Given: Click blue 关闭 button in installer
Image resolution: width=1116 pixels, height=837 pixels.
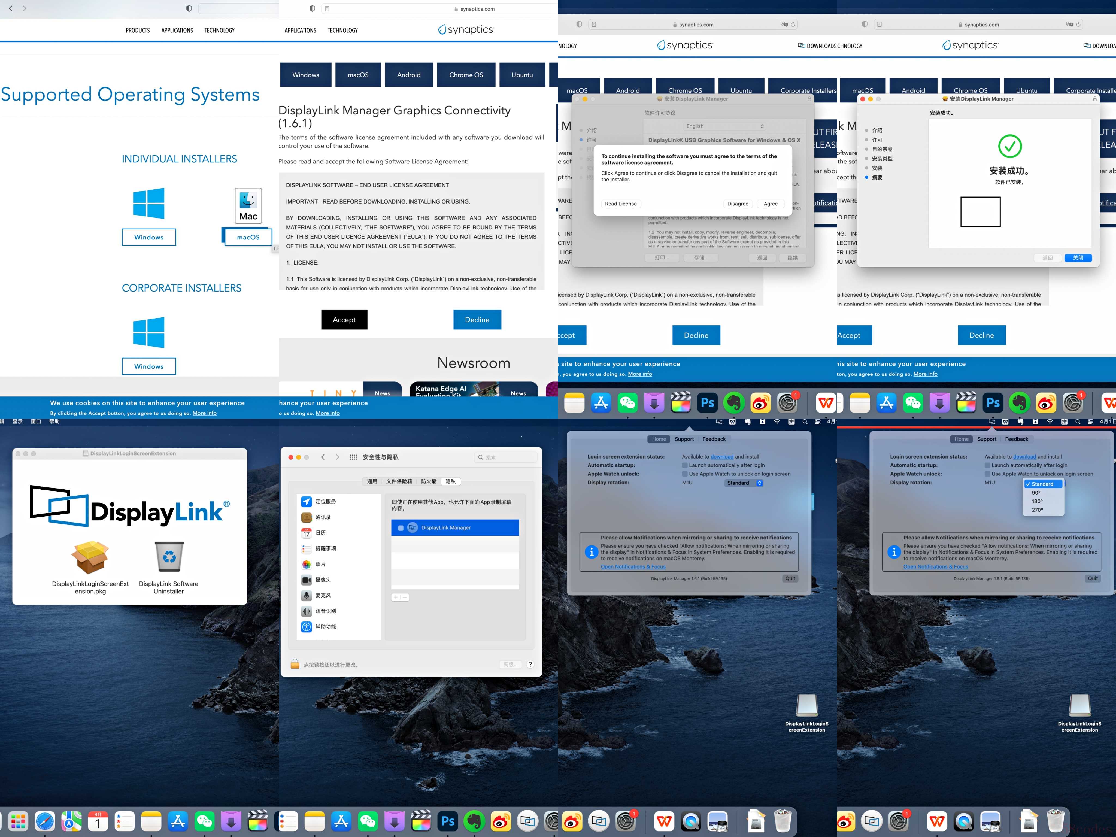Looking at the screenshot, I should (1078, 258).
